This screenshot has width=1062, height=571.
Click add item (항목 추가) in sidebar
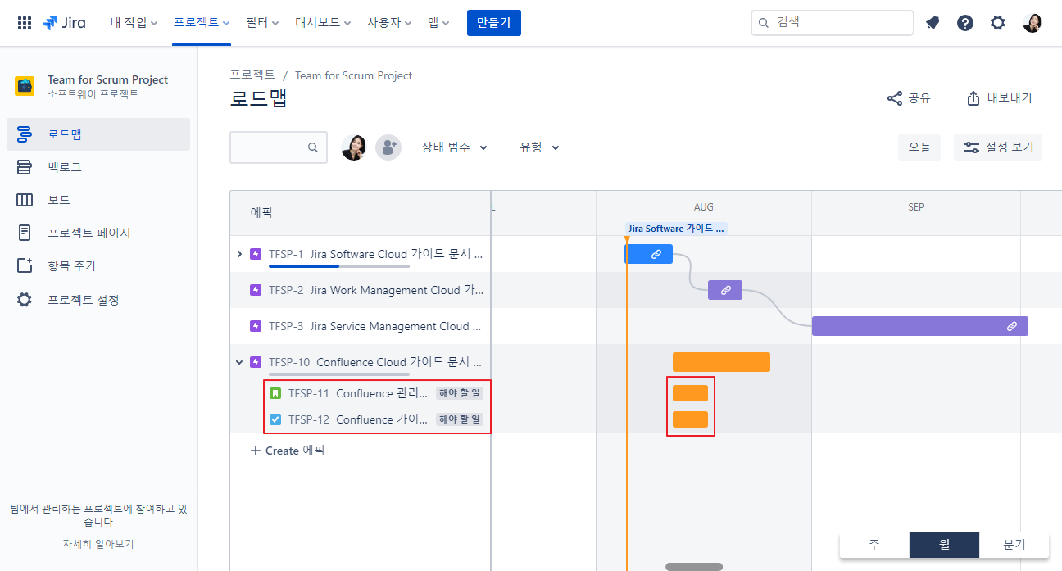98,265
